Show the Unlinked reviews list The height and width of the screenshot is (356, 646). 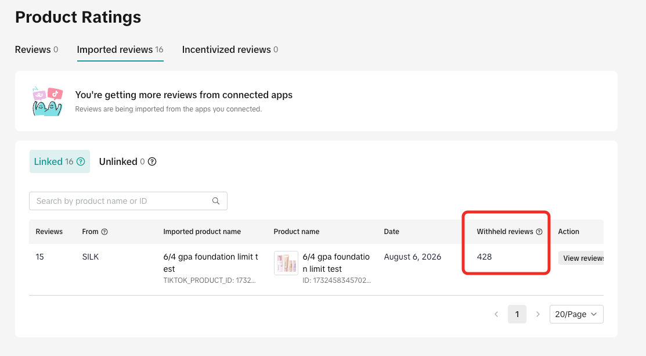128,161
